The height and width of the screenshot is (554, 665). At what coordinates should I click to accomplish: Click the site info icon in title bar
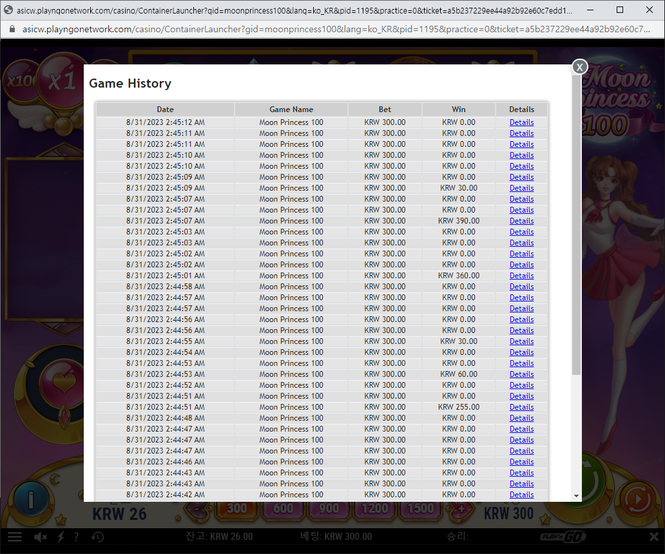click(8, 10)
